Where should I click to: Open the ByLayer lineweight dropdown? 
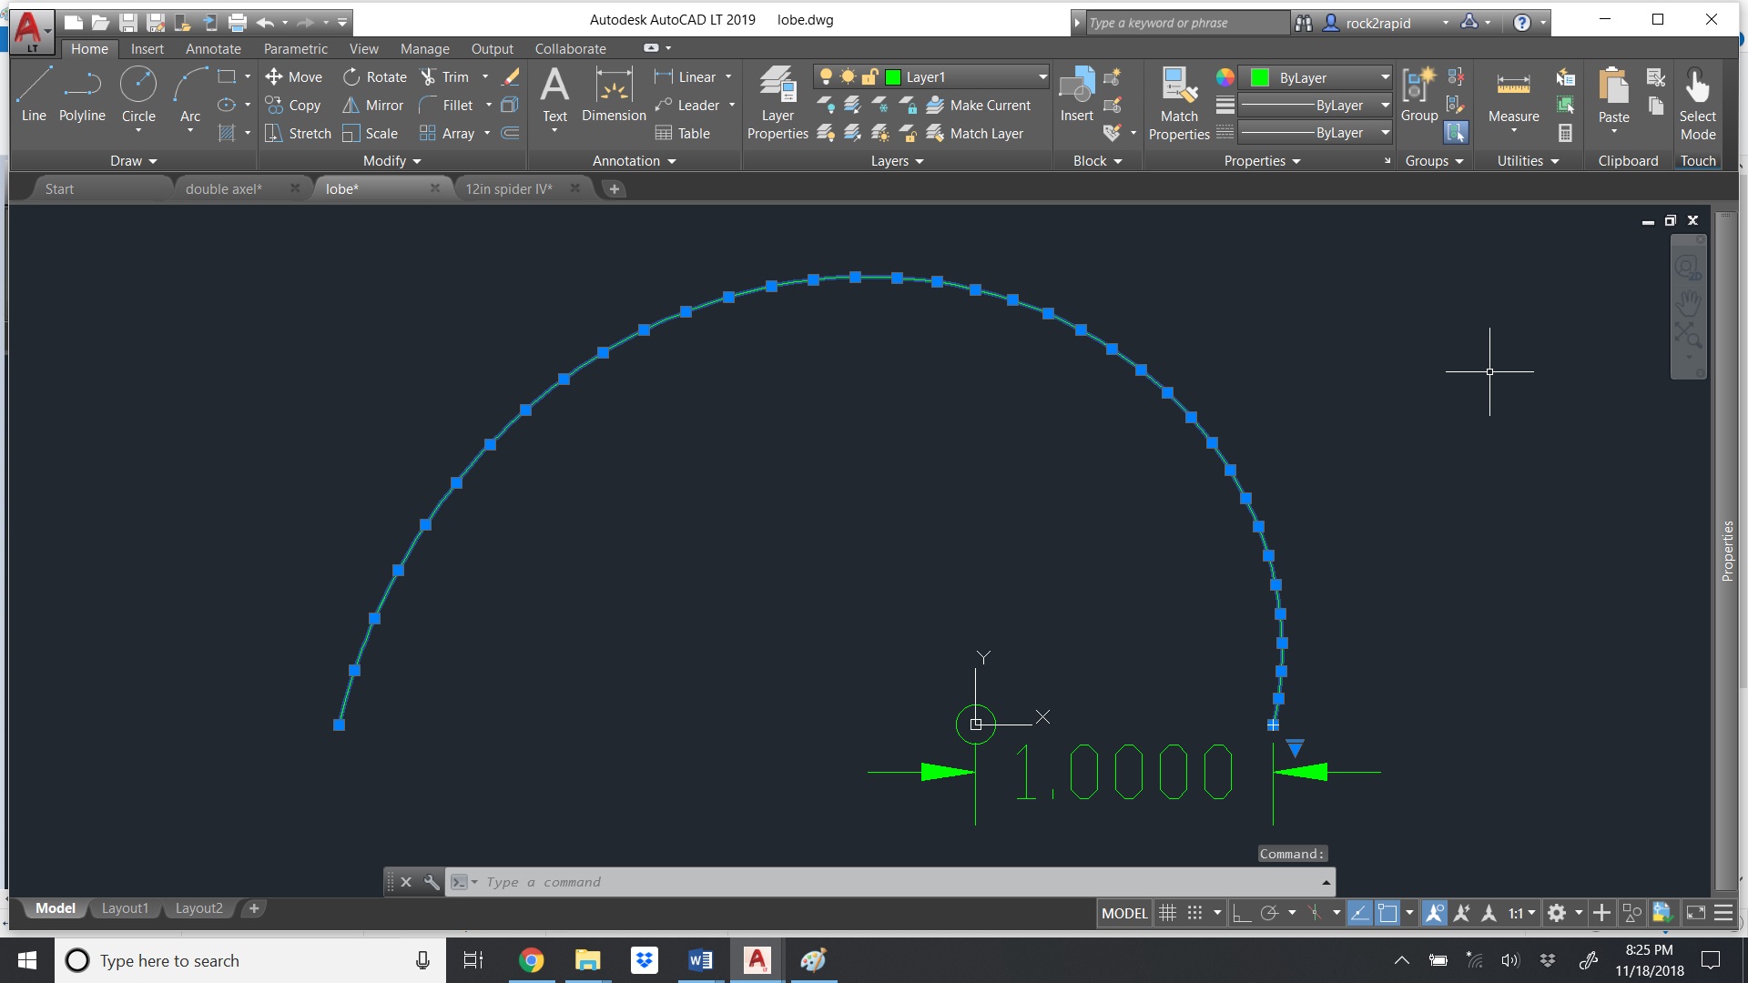click(x=1385, y=106)
